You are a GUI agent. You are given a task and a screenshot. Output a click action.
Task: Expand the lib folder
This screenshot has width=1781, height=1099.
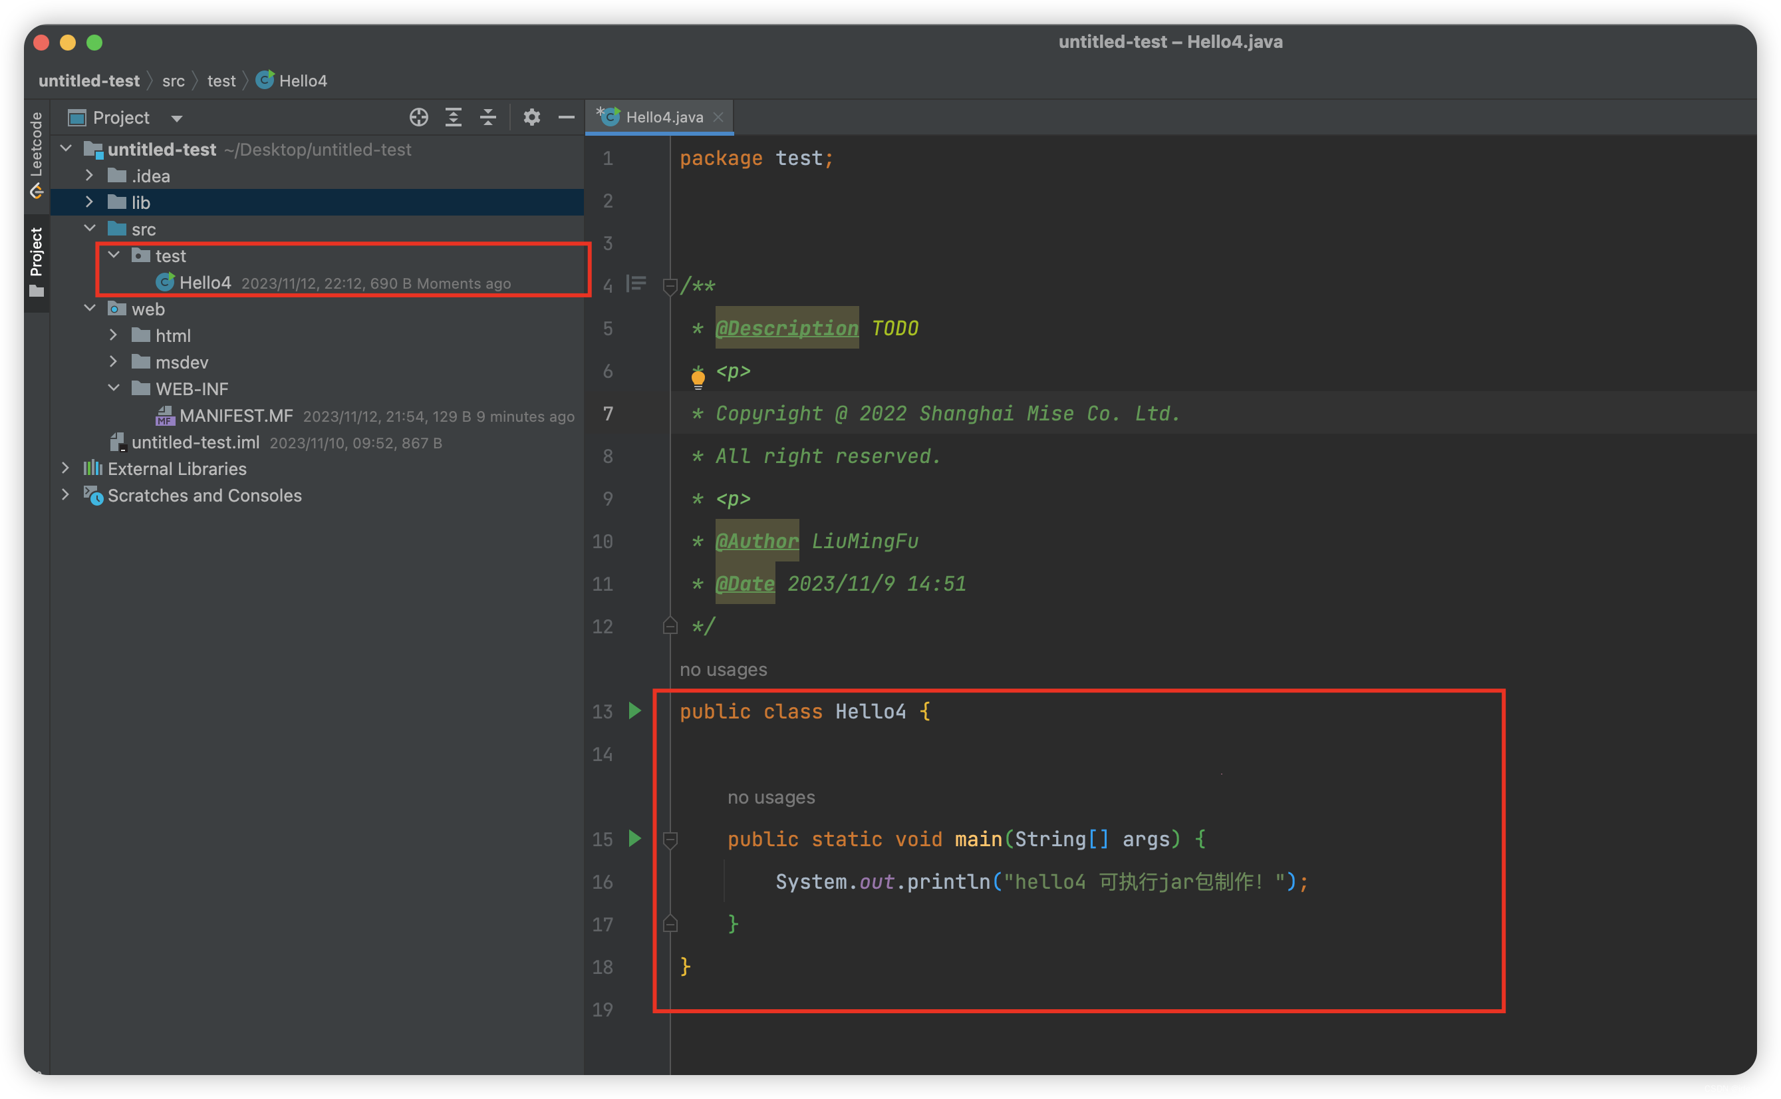pos(89,202)
